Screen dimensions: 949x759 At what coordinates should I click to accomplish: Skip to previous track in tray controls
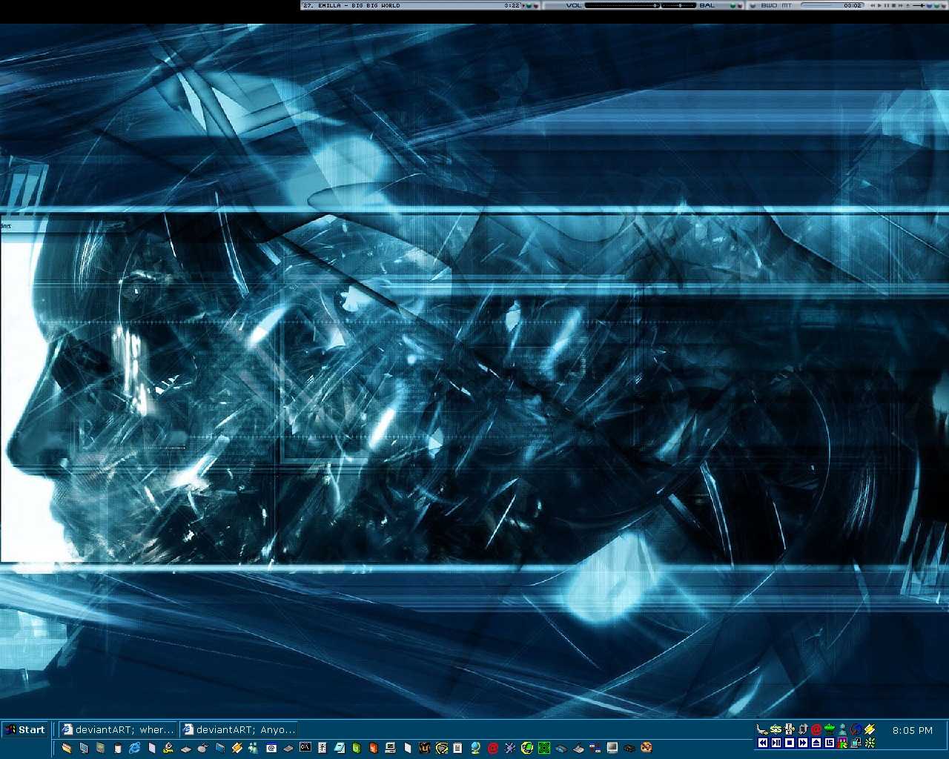pos(763,743)
